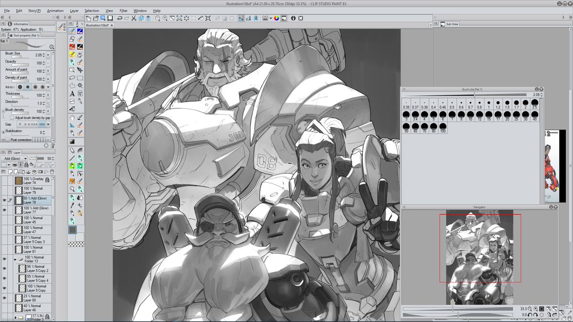Click the Navigator zoom slider

coord(457,309)
